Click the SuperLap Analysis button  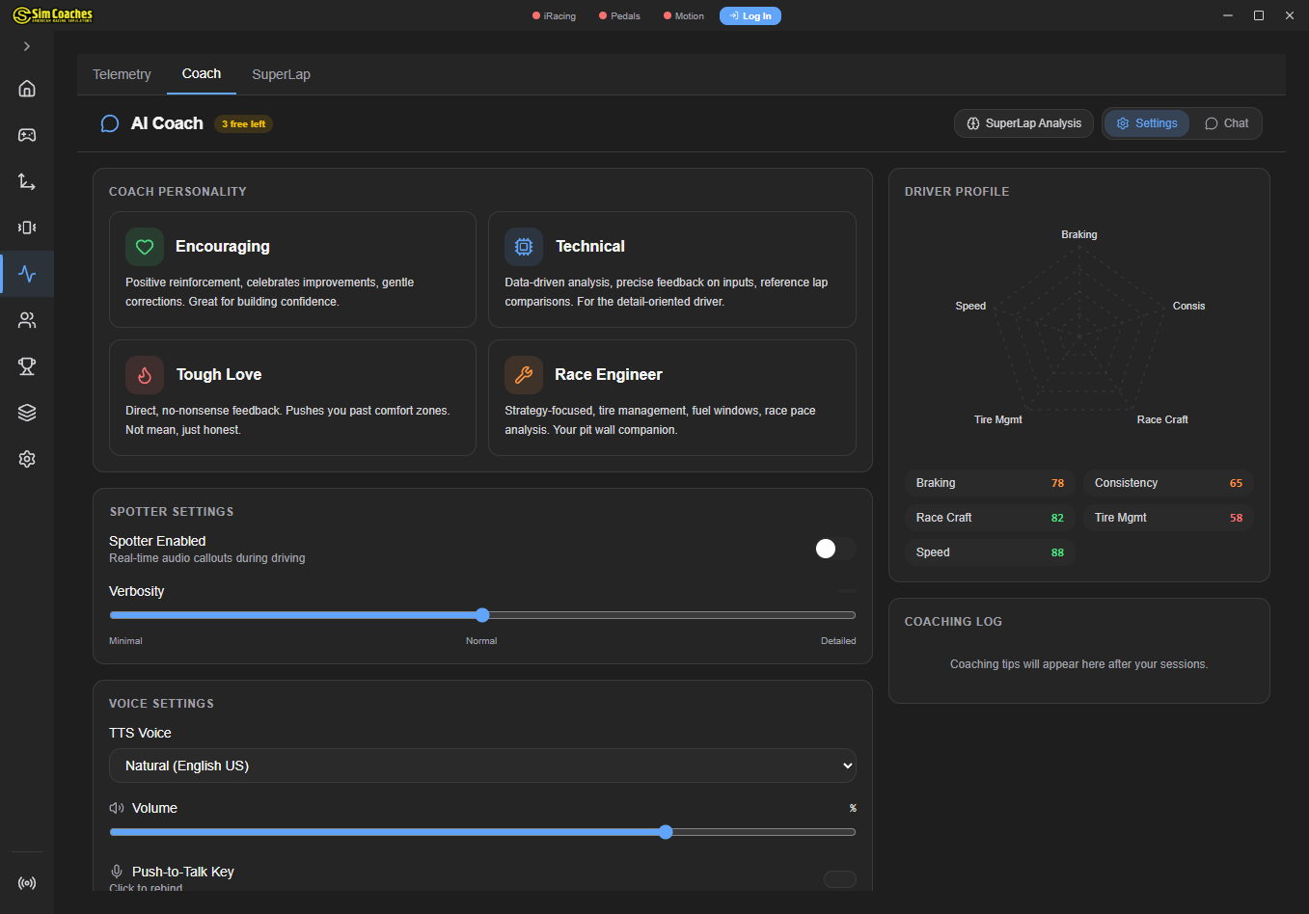[1023, 123]
